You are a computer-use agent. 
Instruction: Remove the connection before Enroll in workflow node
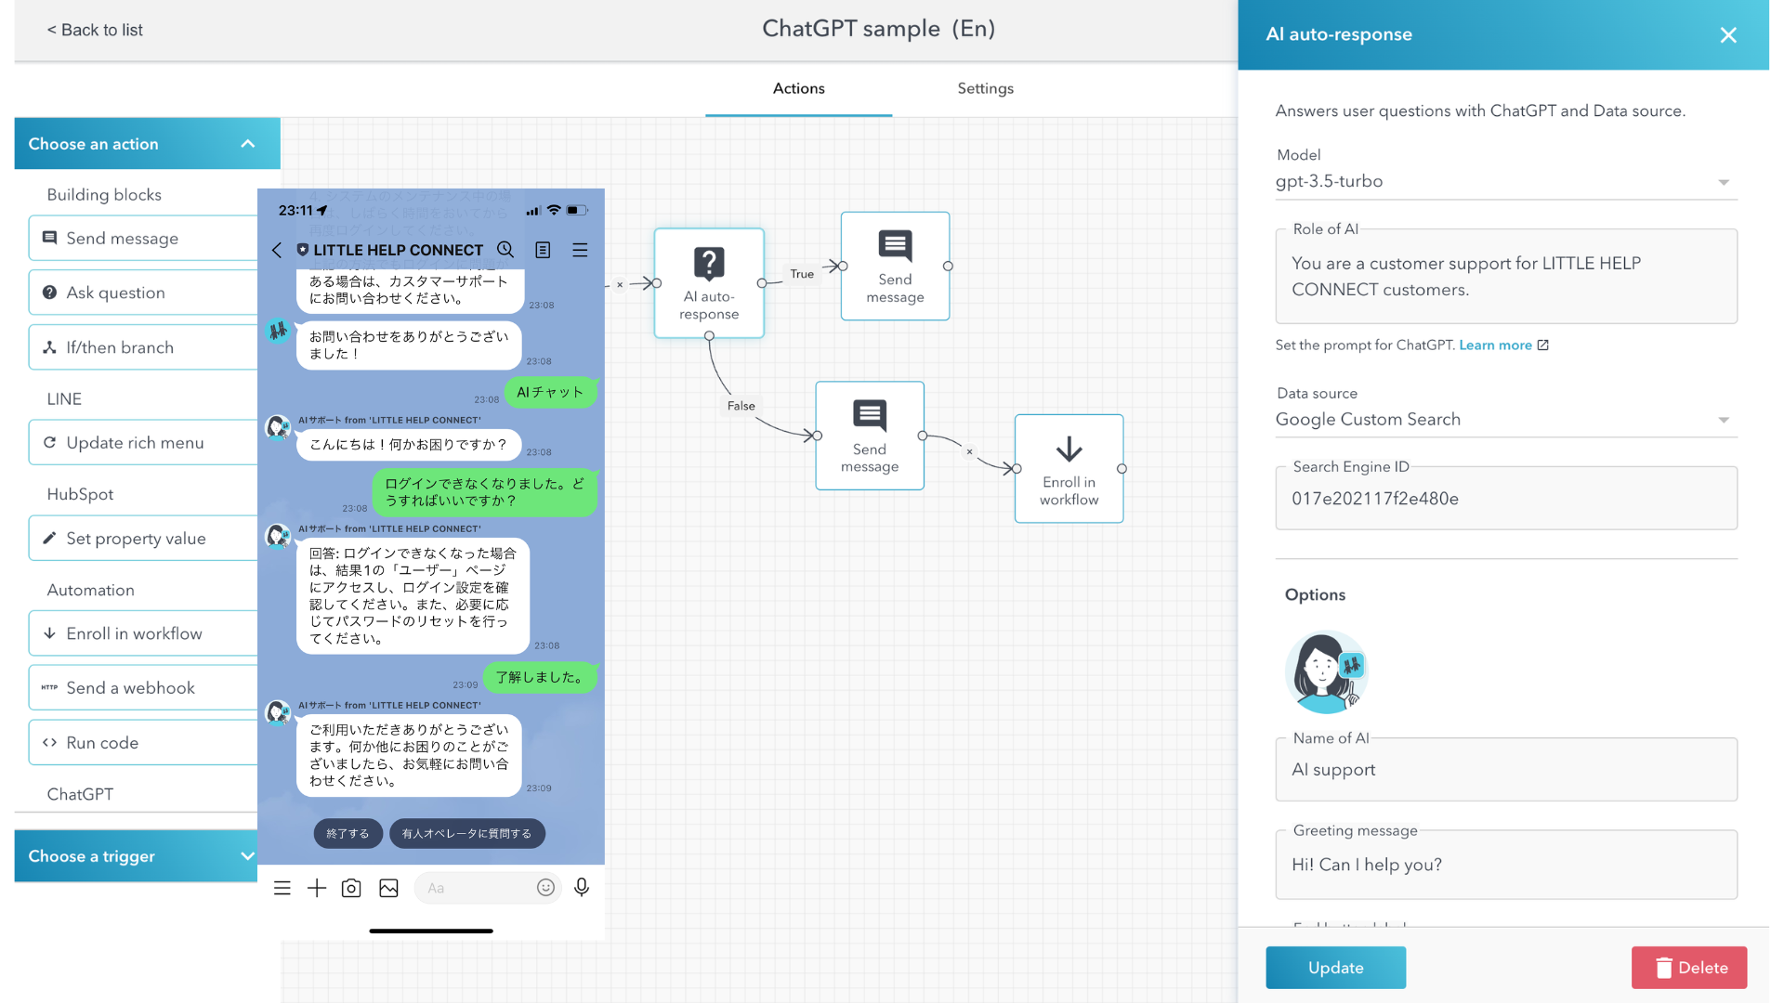pos(969,451)
